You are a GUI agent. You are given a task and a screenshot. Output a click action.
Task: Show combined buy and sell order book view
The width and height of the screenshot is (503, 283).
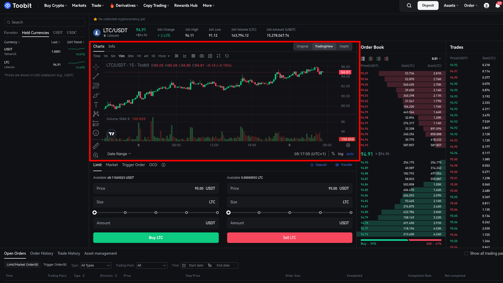coord(363,59)
